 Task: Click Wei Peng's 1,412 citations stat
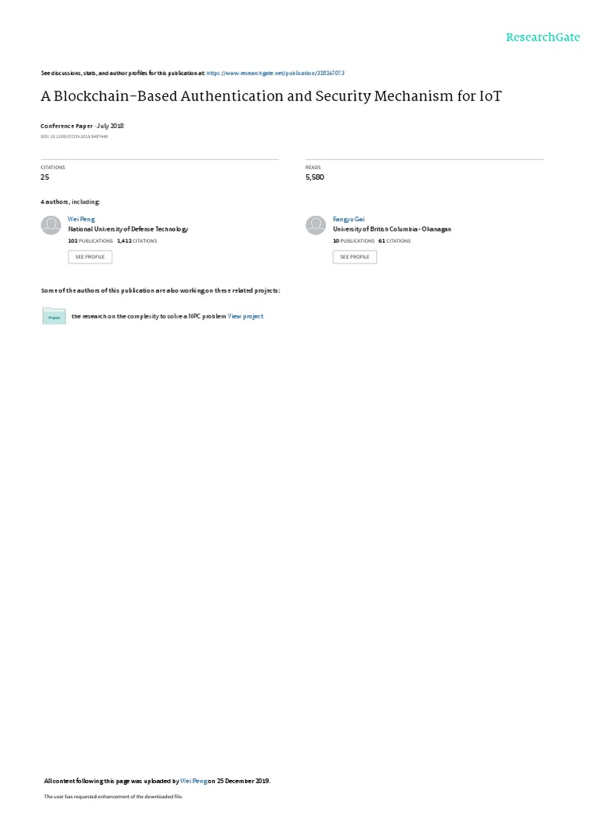click(x=137, y=241)
